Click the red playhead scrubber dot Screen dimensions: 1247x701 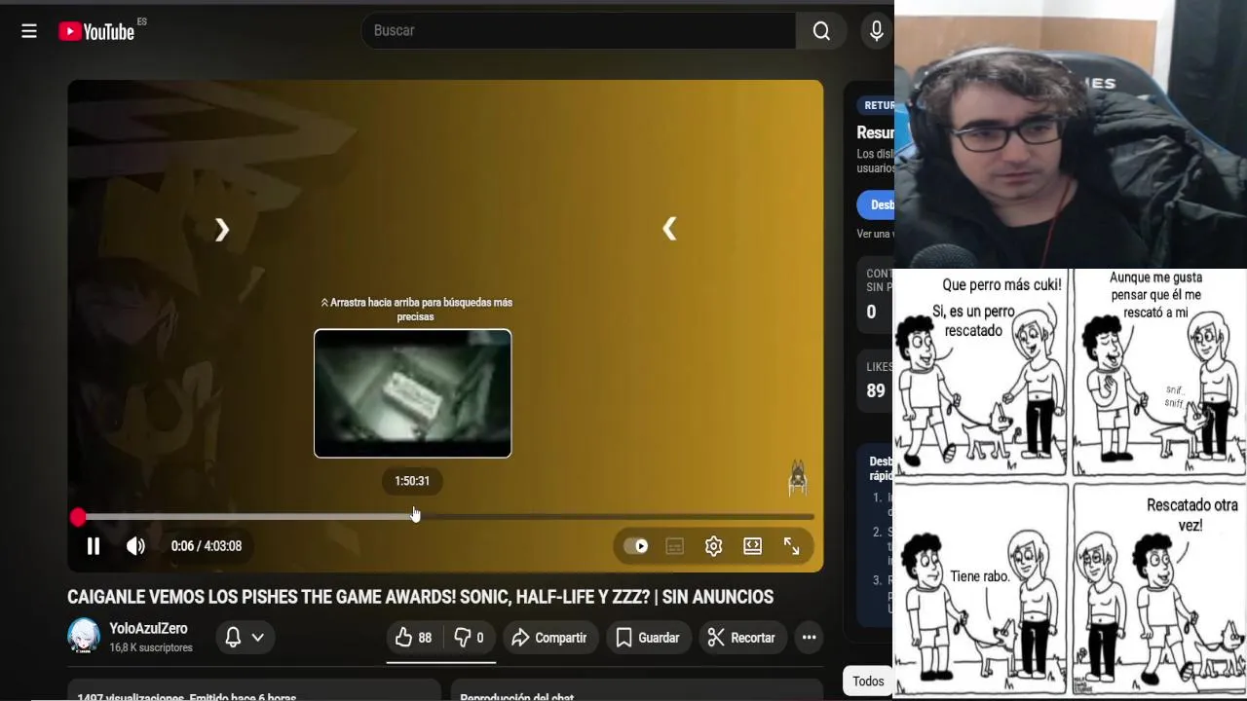[78, 517]
